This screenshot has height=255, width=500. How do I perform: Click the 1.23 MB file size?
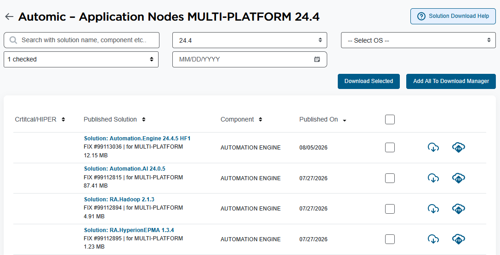(94, 246)
